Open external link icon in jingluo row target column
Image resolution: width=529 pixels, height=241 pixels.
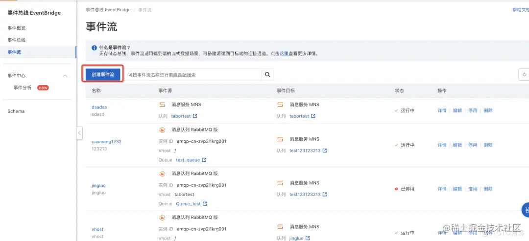pyautogui.click(x=325, y=194)
